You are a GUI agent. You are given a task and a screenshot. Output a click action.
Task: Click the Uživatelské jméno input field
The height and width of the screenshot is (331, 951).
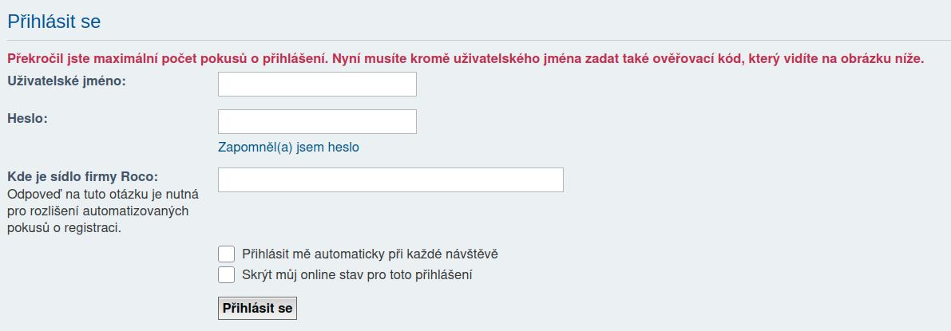pos(317,84)
